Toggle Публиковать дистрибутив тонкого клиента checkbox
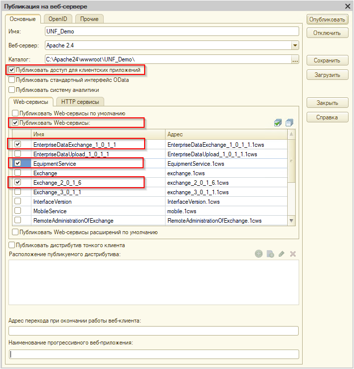The image size is (354, 369). (x=12, y=245)
